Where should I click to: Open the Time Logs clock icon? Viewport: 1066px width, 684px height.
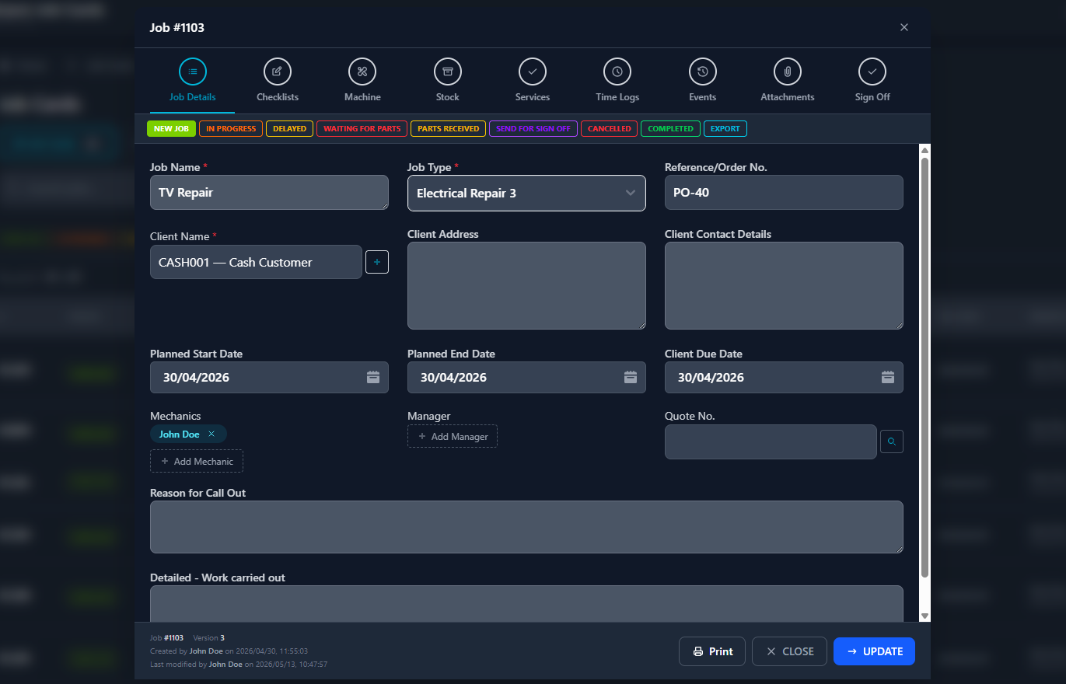617,72
